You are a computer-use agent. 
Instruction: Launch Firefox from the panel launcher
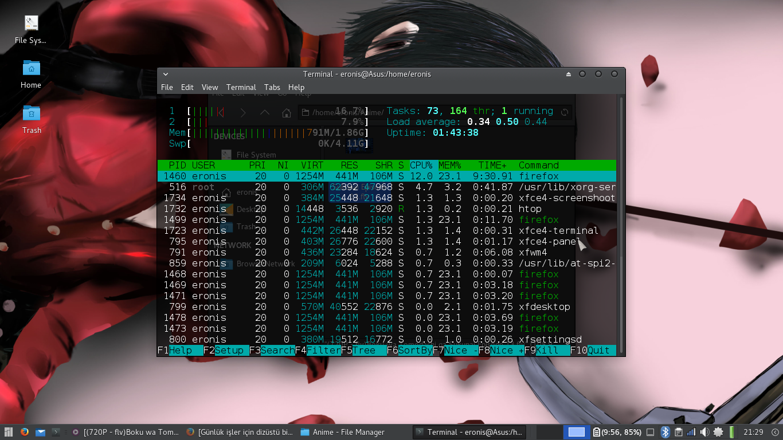25,432
